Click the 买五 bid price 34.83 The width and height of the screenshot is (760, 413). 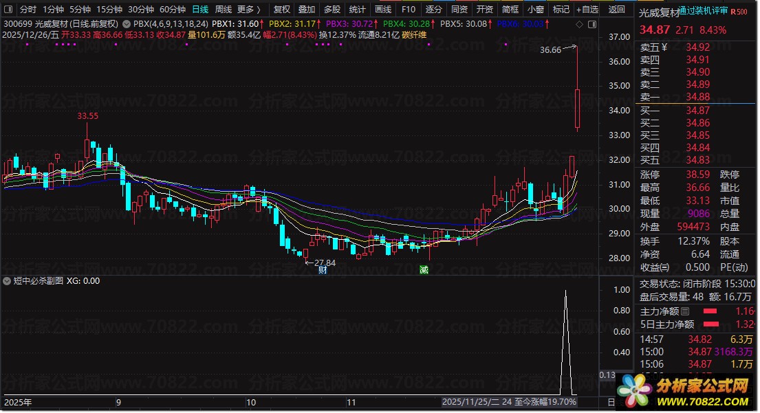tap(697, 160)
